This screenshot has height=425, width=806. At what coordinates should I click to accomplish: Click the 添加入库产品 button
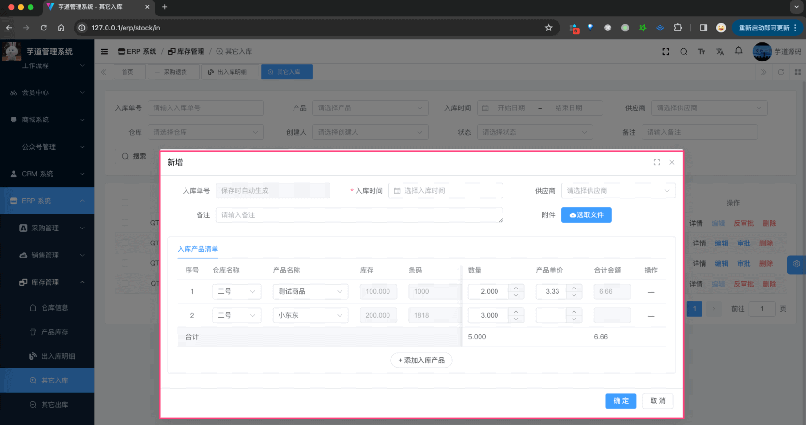(x=421, y=360)
